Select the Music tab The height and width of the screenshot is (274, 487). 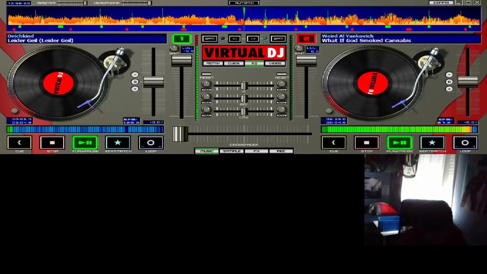tap(207, 151)
